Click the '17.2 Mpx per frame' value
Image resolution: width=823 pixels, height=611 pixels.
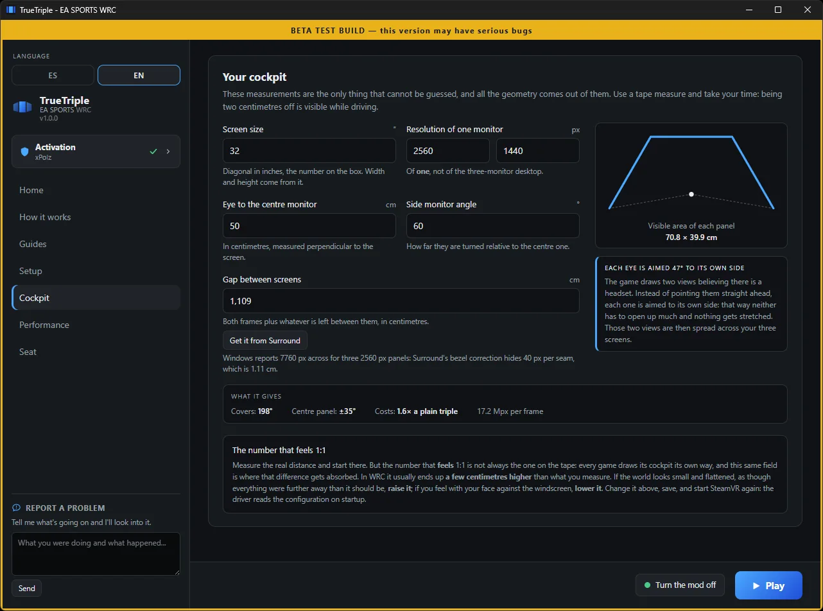pos(510,411)
